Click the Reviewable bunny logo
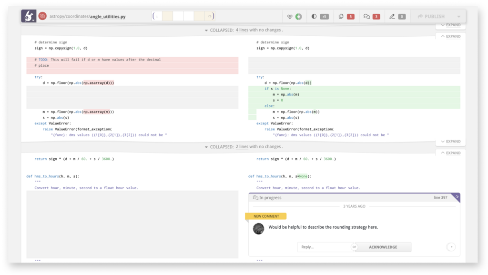The width and height of the screenshot is (488, 275). point(29,16)
